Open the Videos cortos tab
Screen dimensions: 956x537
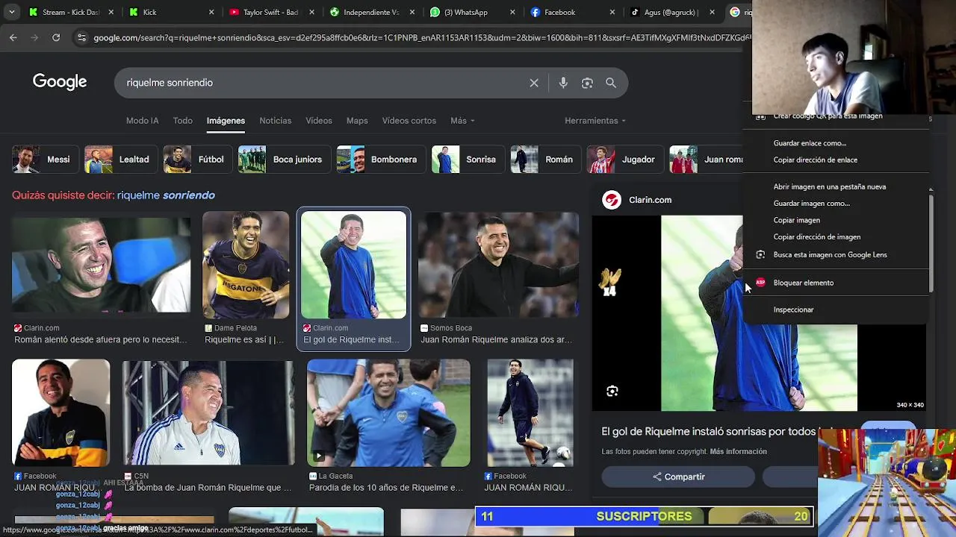(x=409, y=121)
